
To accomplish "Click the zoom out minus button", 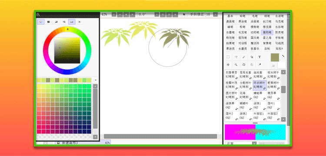I will (120, 14).
